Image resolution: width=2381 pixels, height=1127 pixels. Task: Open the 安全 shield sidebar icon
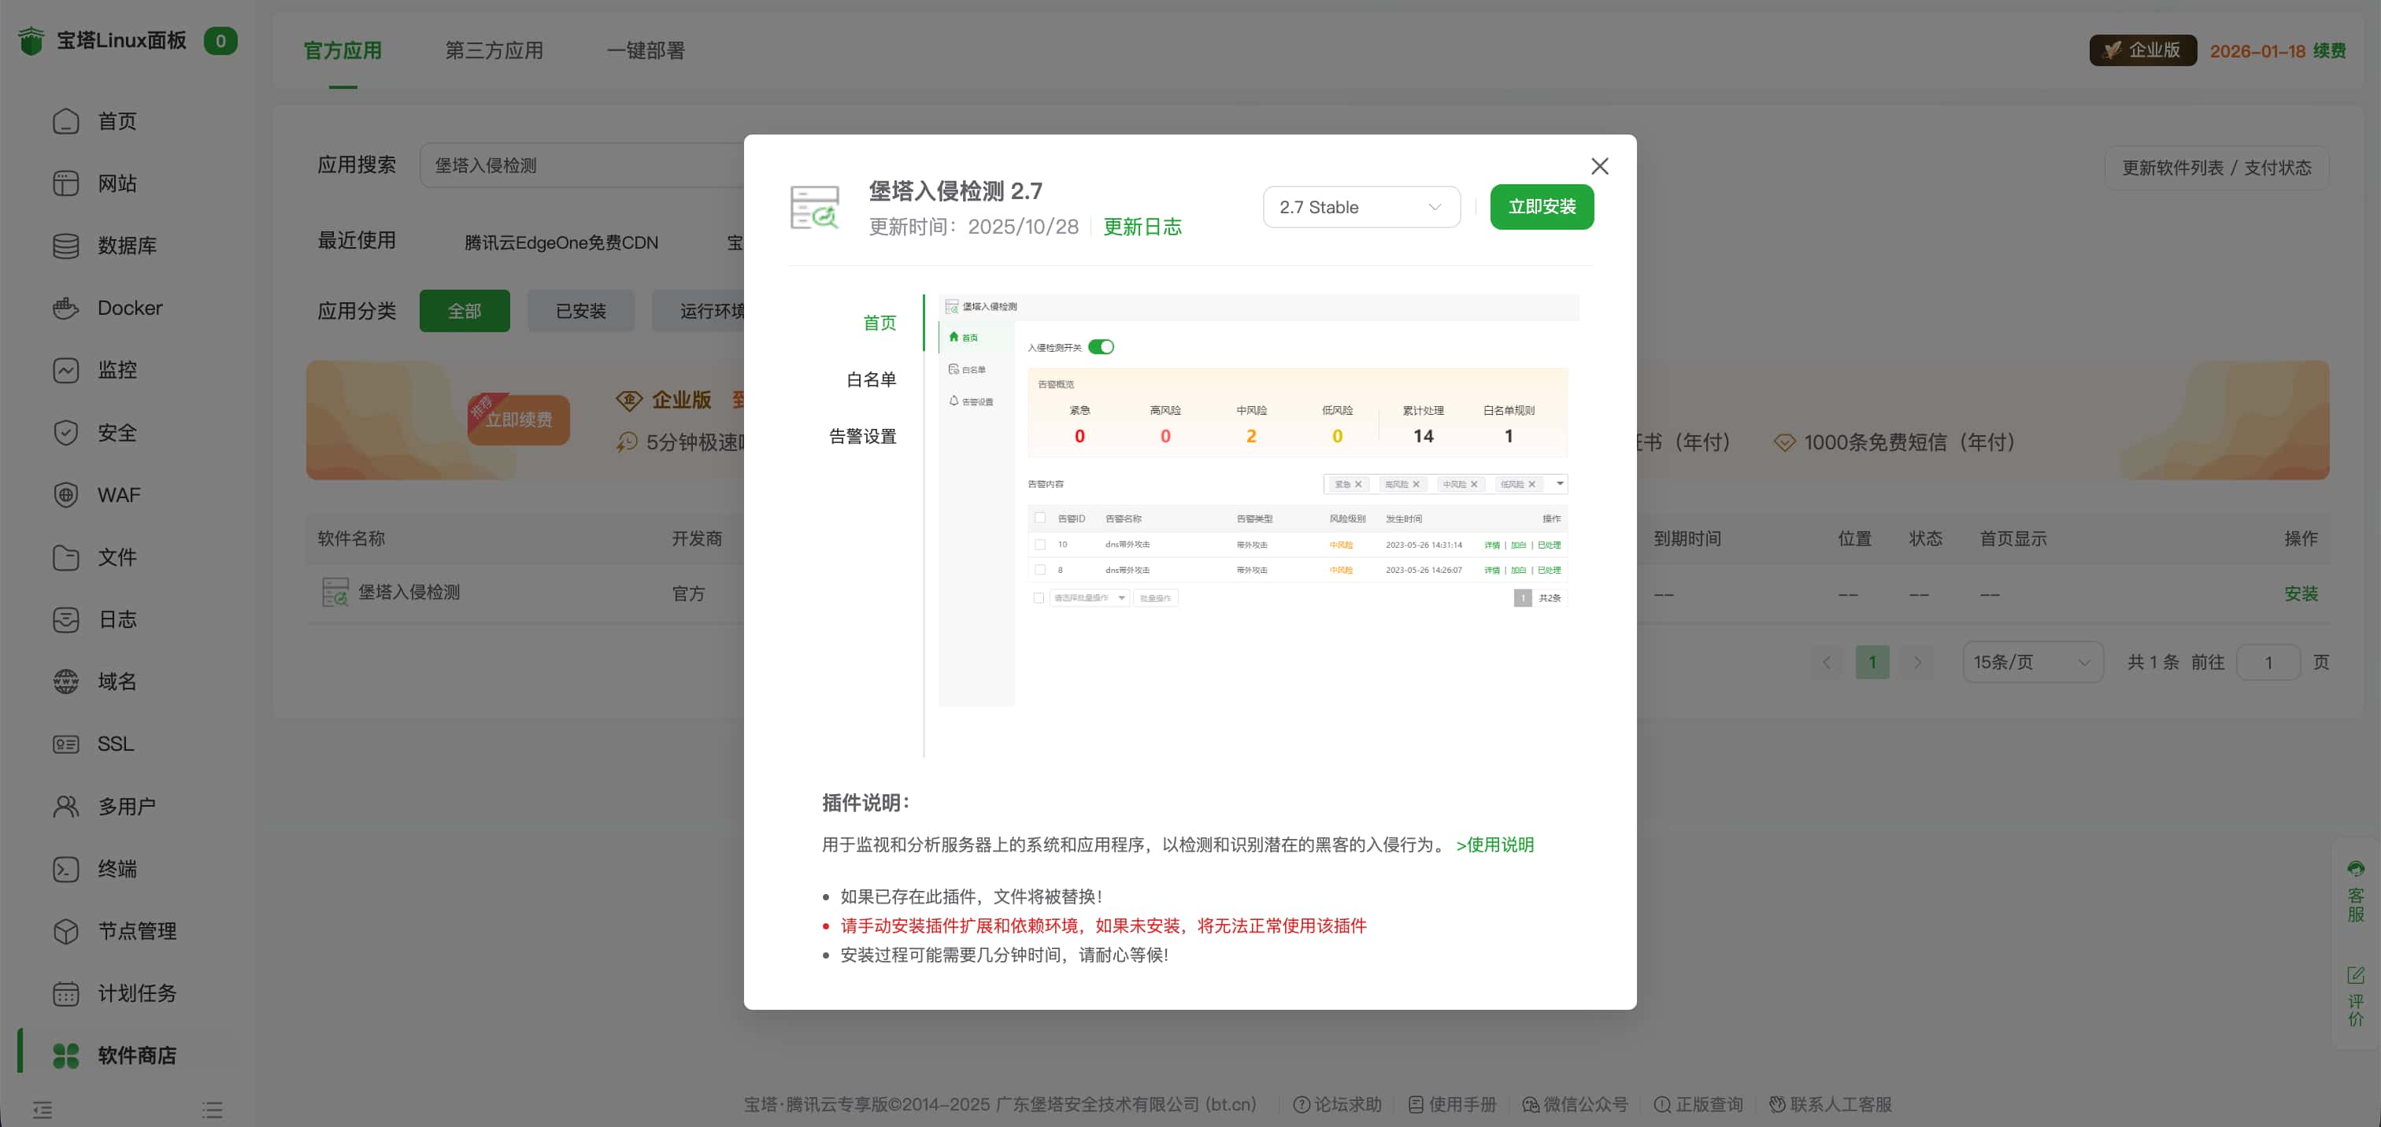(x=65, y=432)
